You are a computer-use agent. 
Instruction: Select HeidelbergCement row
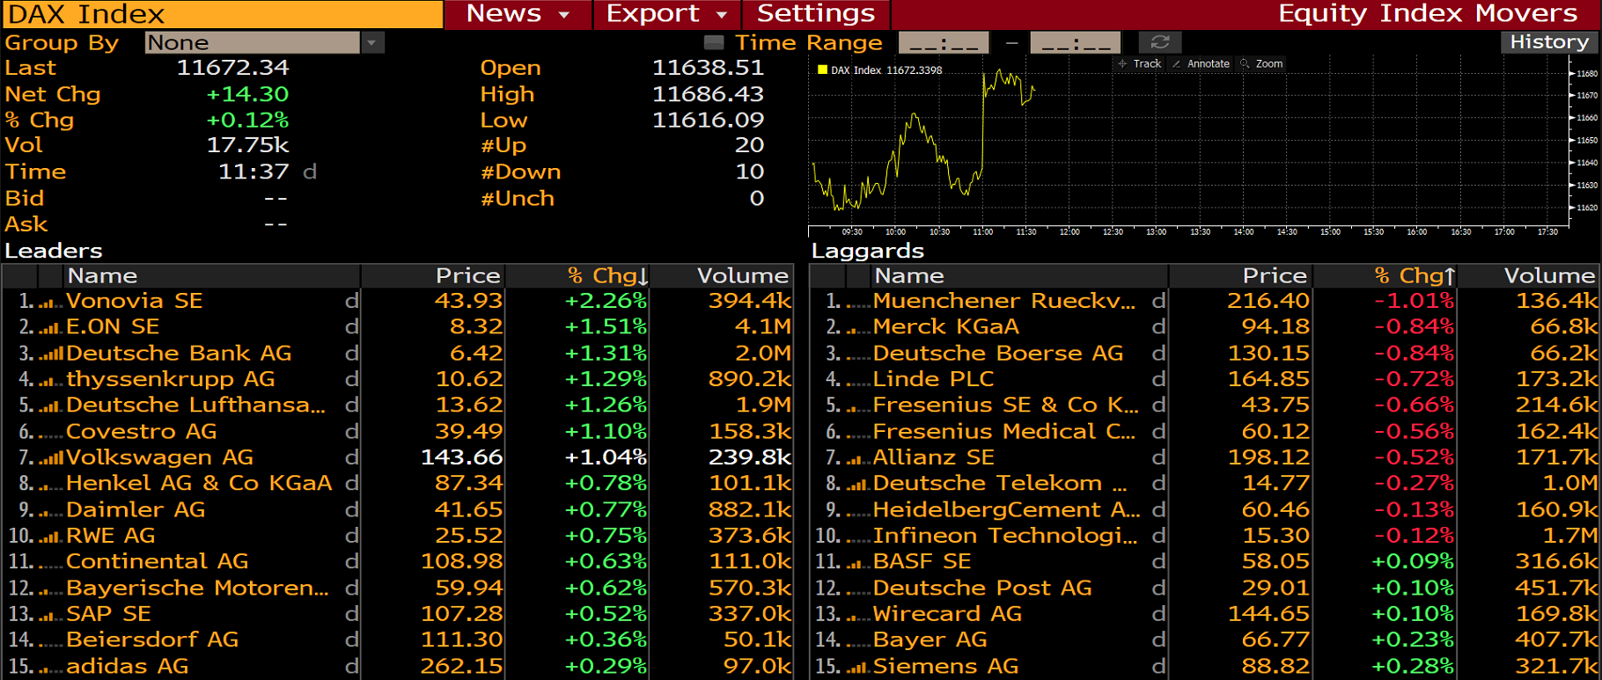[1204, 511]
